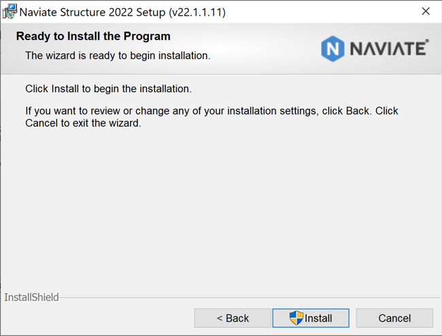Click the registered trademark symbol by NAVIATE

[x=427, y=41]
